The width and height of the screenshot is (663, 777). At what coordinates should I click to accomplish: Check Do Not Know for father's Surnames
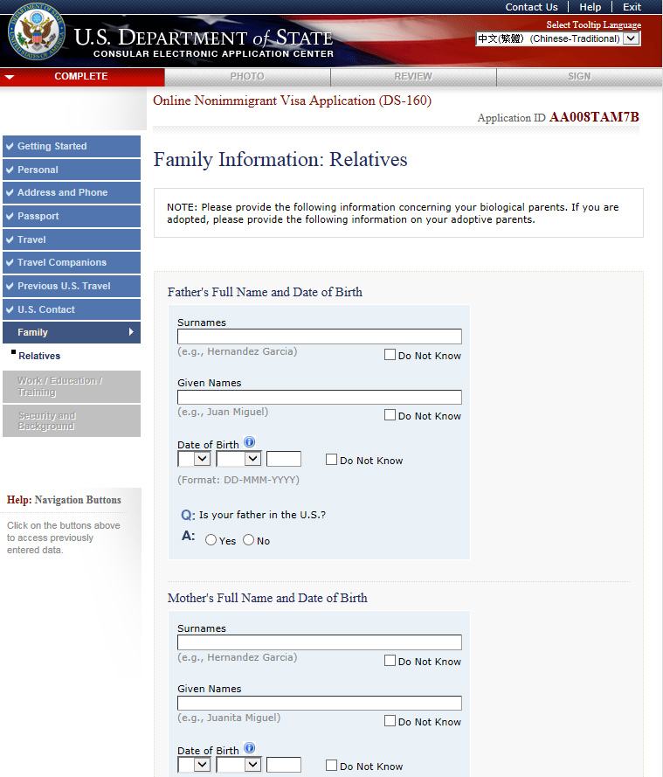pos(390,355)
